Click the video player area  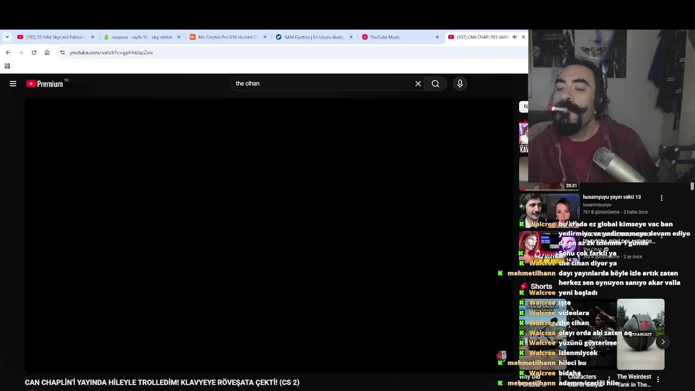tap(269, 235)
